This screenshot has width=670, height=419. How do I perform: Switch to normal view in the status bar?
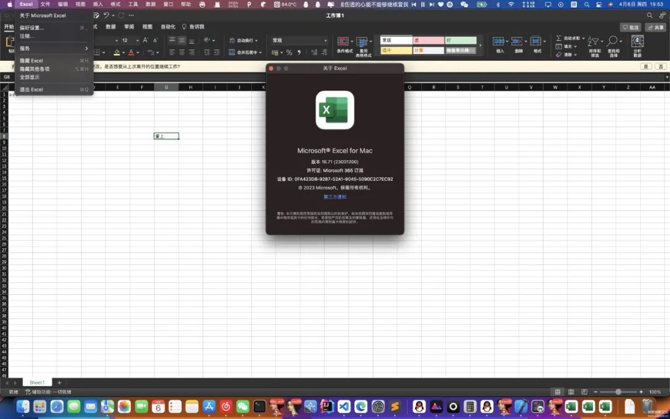point(557,392)
